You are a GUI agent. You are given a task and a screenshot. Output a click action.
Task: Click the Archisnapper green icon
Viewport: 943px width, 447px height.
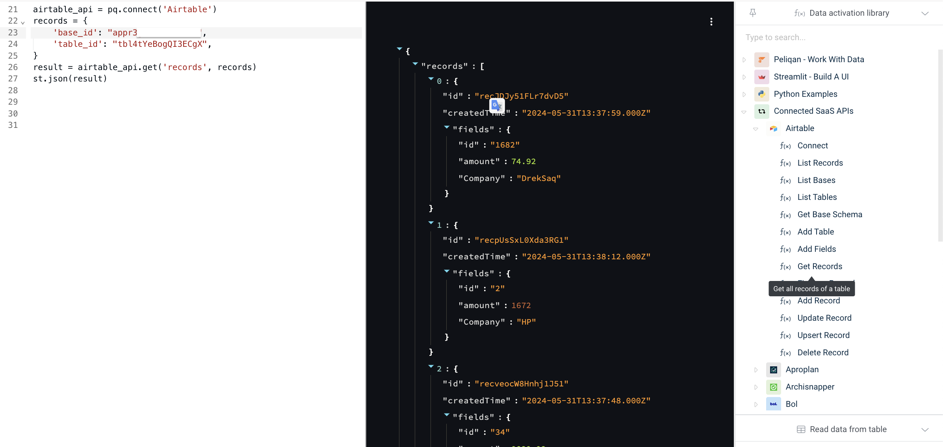pos(774,387)
